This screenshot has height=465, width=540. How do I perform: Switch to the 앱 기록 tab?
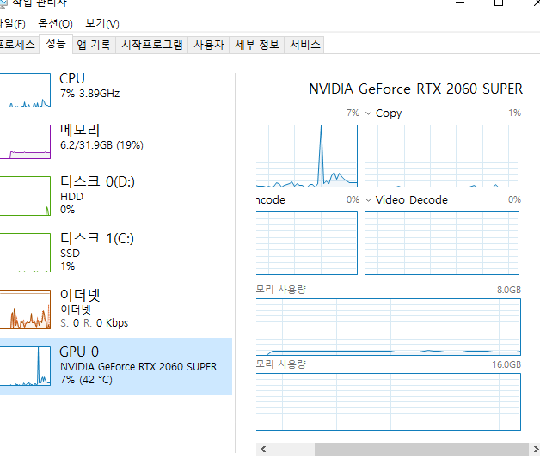tap(94, 45)
